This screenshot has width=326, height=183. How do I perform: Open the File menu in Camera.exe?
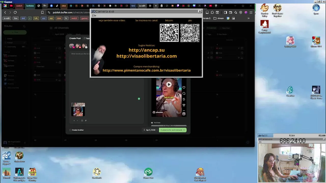pos(94,16)
